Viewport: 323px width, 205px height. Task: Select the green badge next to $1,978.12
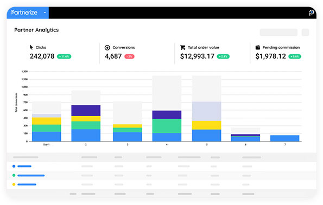(295, 56)
